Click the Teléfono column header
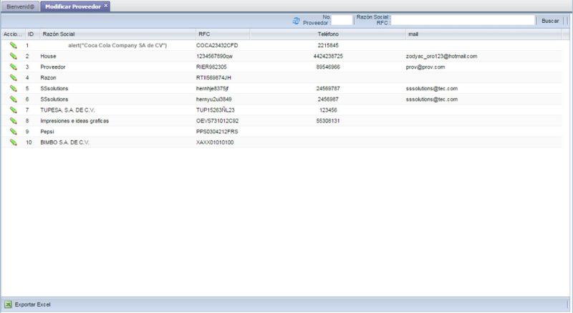The height and width of the screenshot is (313, 573). tap(328, 34)
